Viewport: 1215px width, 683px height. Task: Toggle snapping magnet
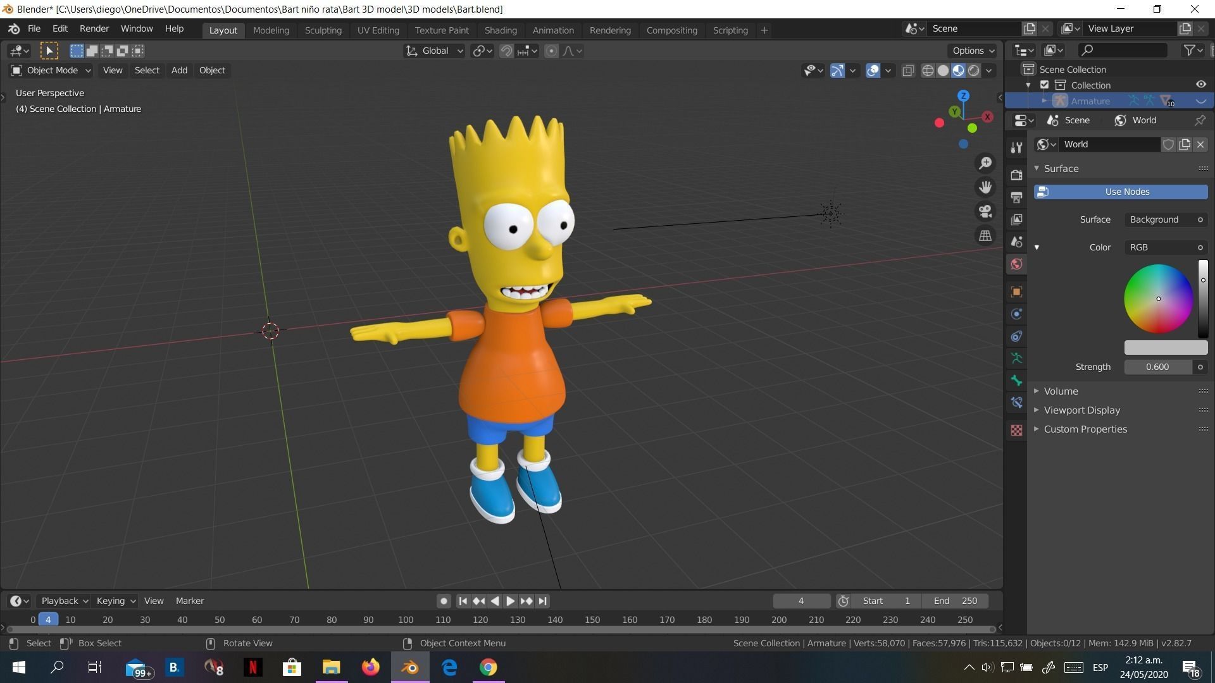tap(506, 51)
